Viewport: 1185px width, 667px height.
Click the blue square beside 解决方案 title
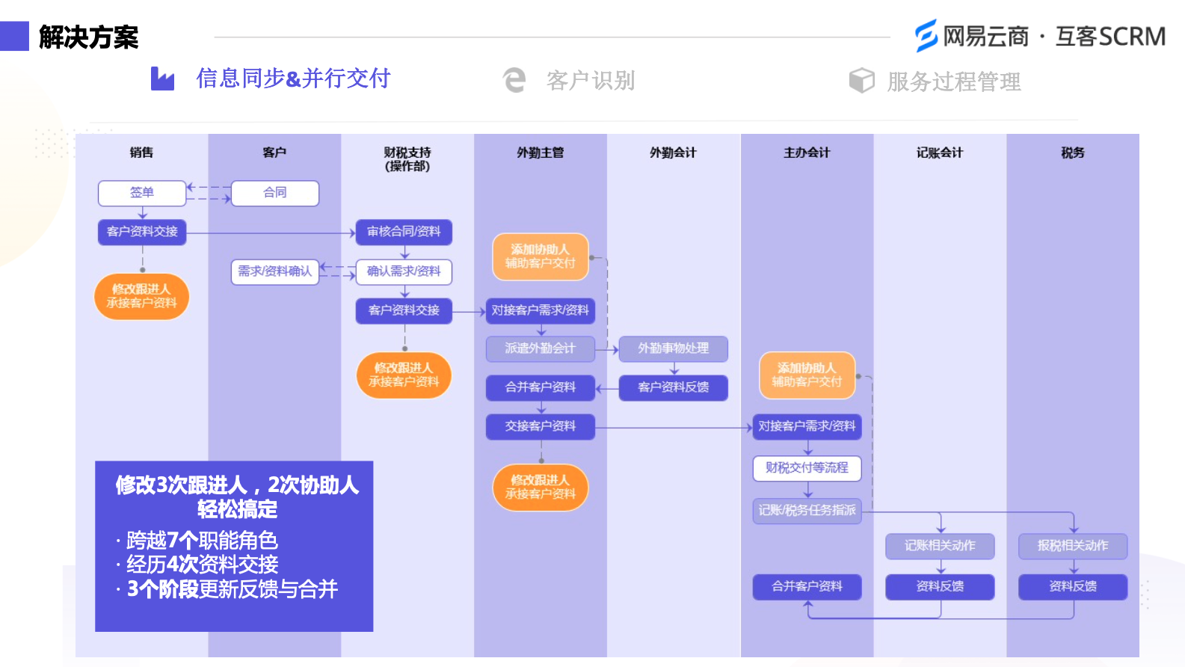pos(14,36)
